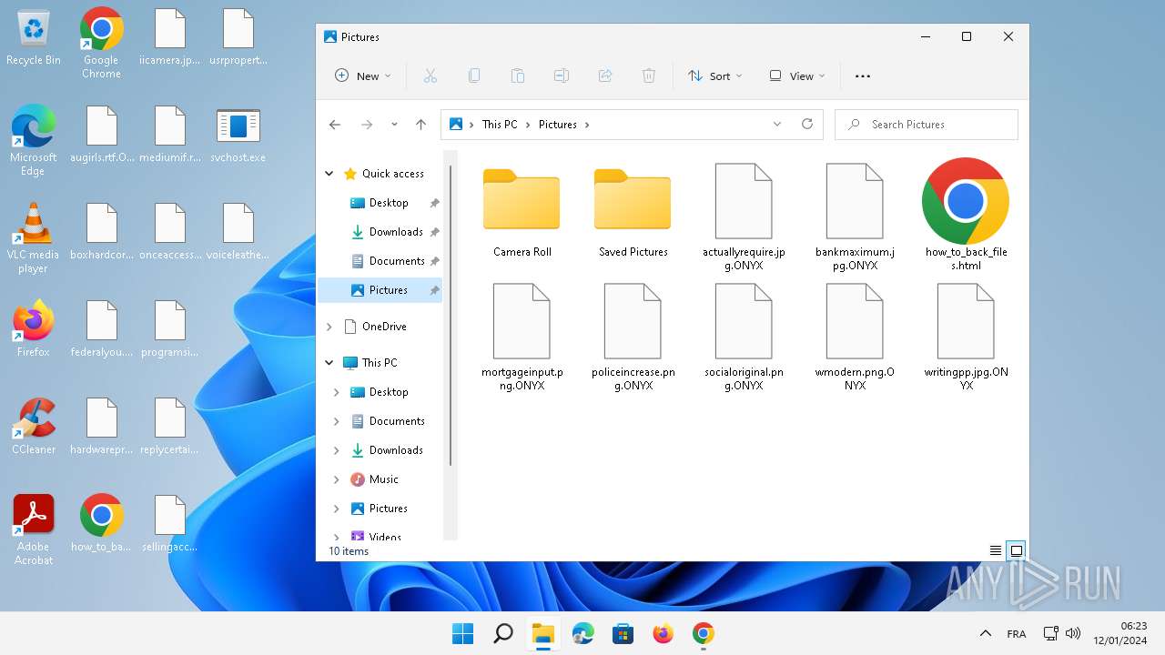Select writingpp.jpg.ONYX file

[966, 337]
